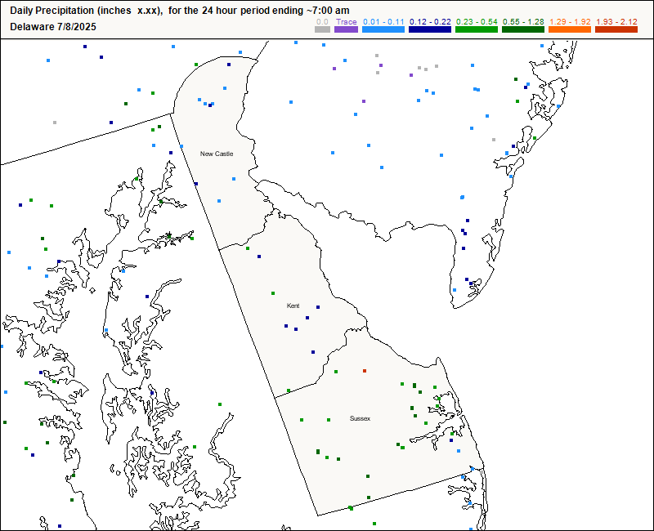
Task: Select the dark green 0.55 - 1.28 swatch
Action: (x=523, y=29)
